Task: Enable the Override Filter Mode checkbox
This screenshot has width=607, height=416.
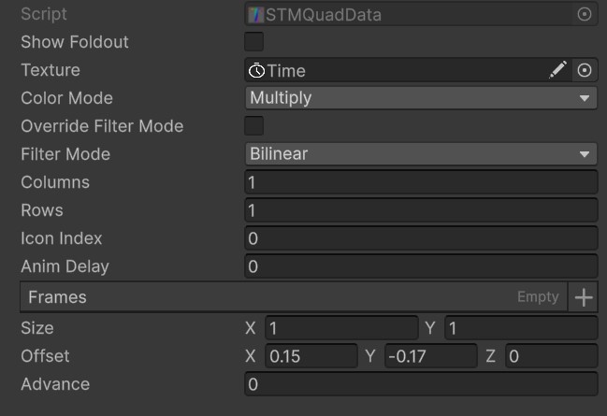Action: (253, 126)
